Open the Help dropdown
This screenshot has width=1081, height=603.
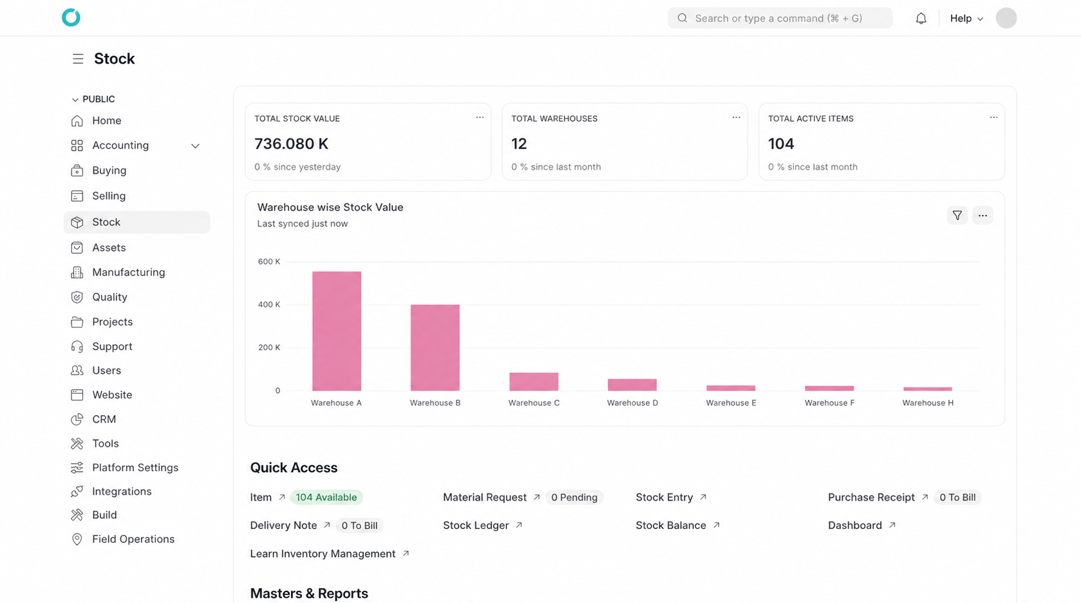[966, 18]
